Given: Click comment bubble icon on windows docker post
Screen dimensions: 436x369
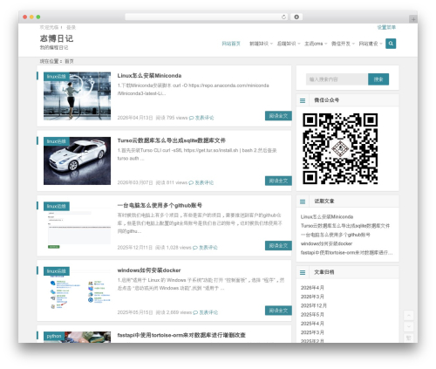Looking at the screenshot, I should (x=195, y=312).
